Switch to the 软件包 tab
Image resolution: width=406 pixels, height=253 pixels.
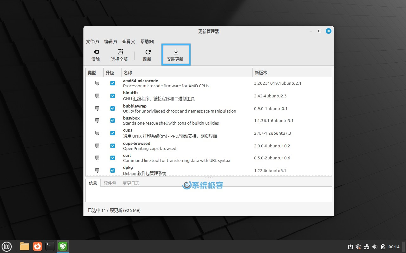pos(110,183)
